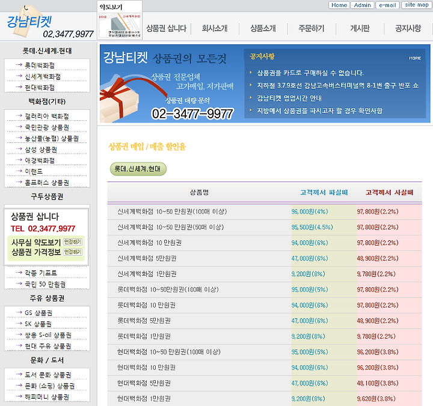Open the 회사소개 menu
433x406 pixels.
(215, 28)
